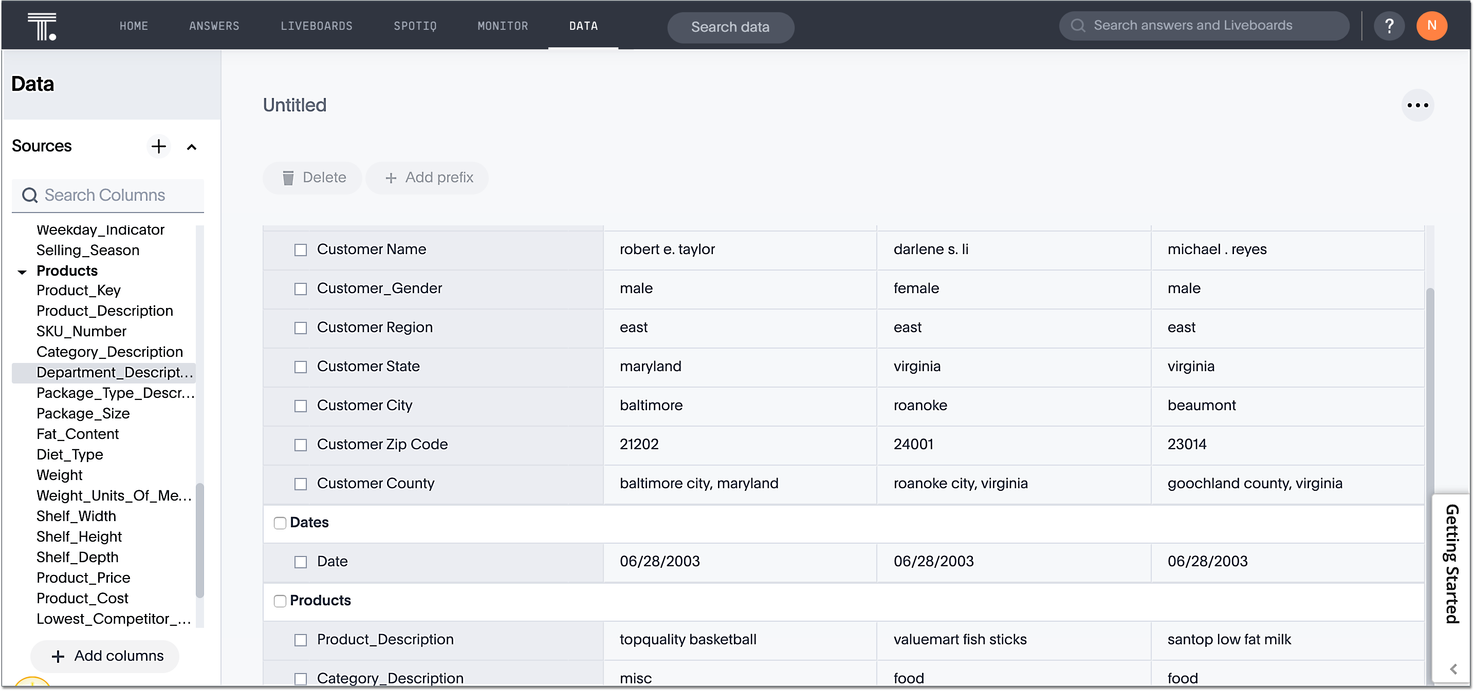Select the Dates group checkbox
Screen dimensions: 1474x691
pos(280,523)
